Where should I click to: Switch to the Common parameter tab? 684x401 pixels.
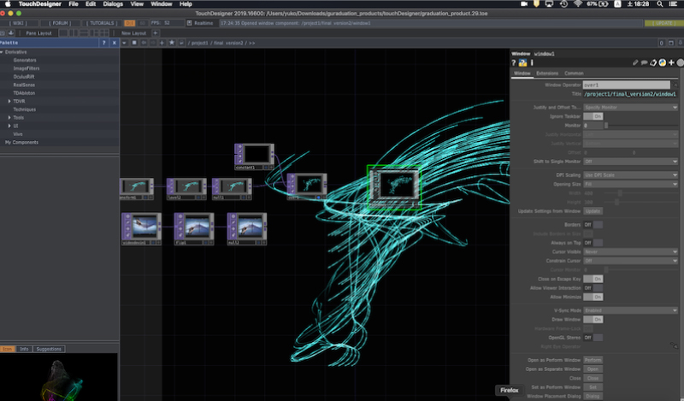click(x=574, y=74)
